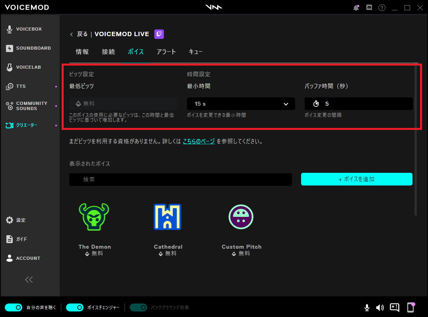428x317 pixels.
Task: Click the Voicemod logo in the title bar
Action: (x=214, y=8)
